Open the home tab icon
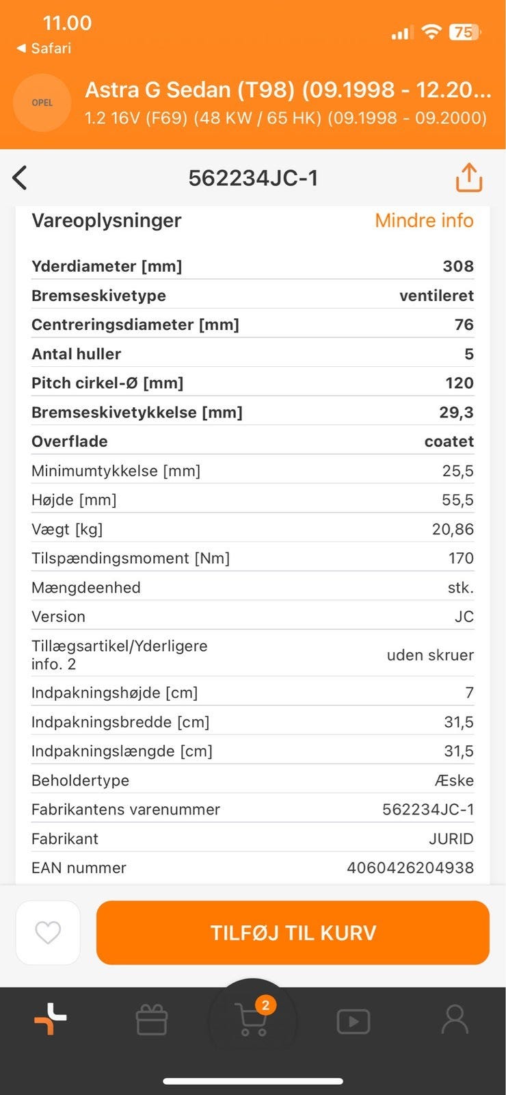 [x=51, y=1021]
